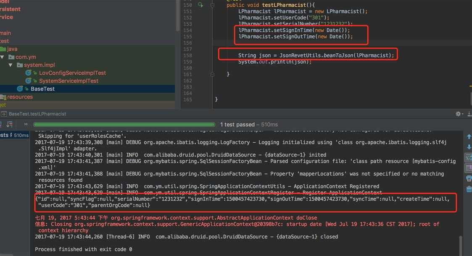Click the testLPharmacist method name in code

284,5
